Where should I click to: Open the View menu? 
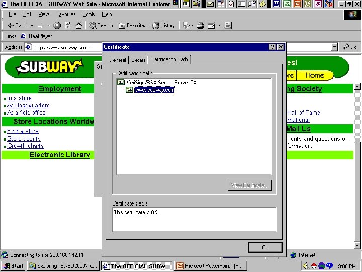click(x=44, y=14)
